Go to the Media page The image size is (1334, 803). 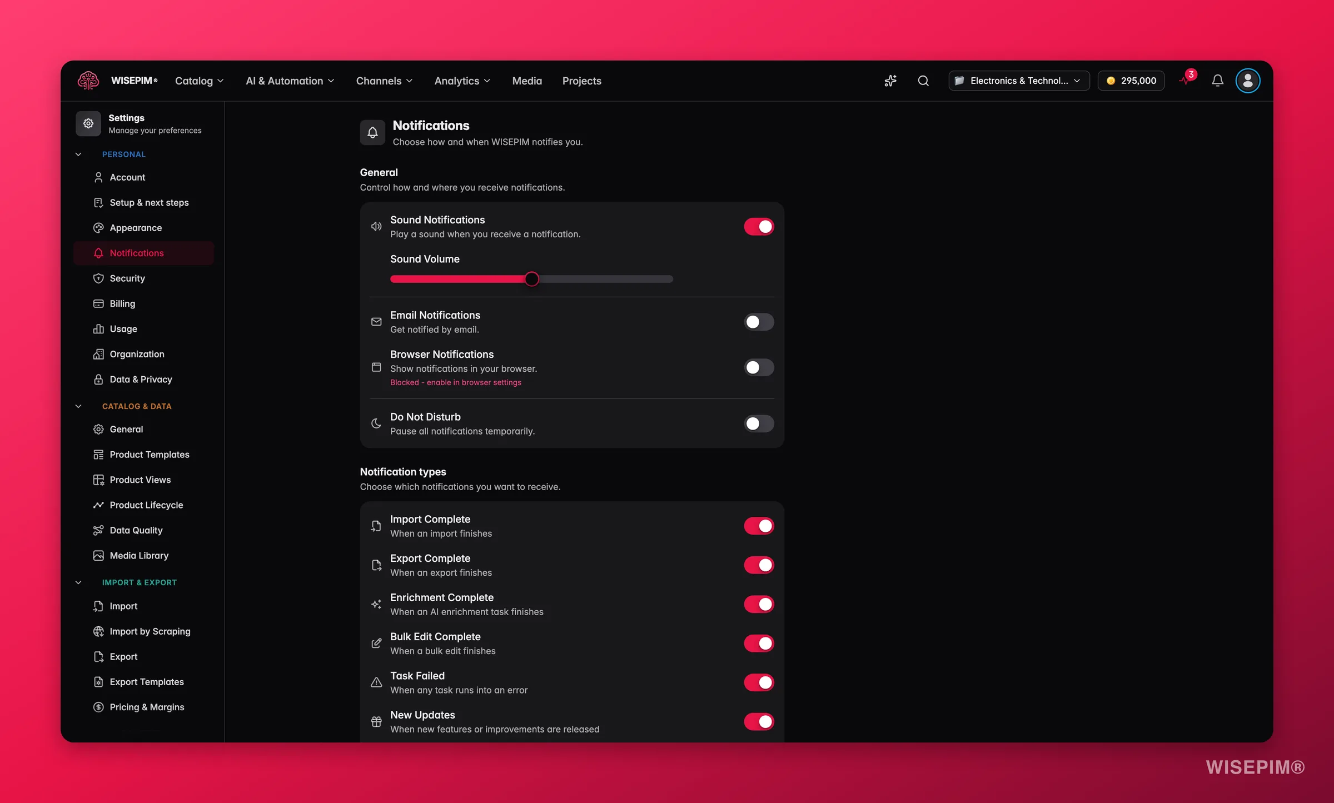point(527,81)
